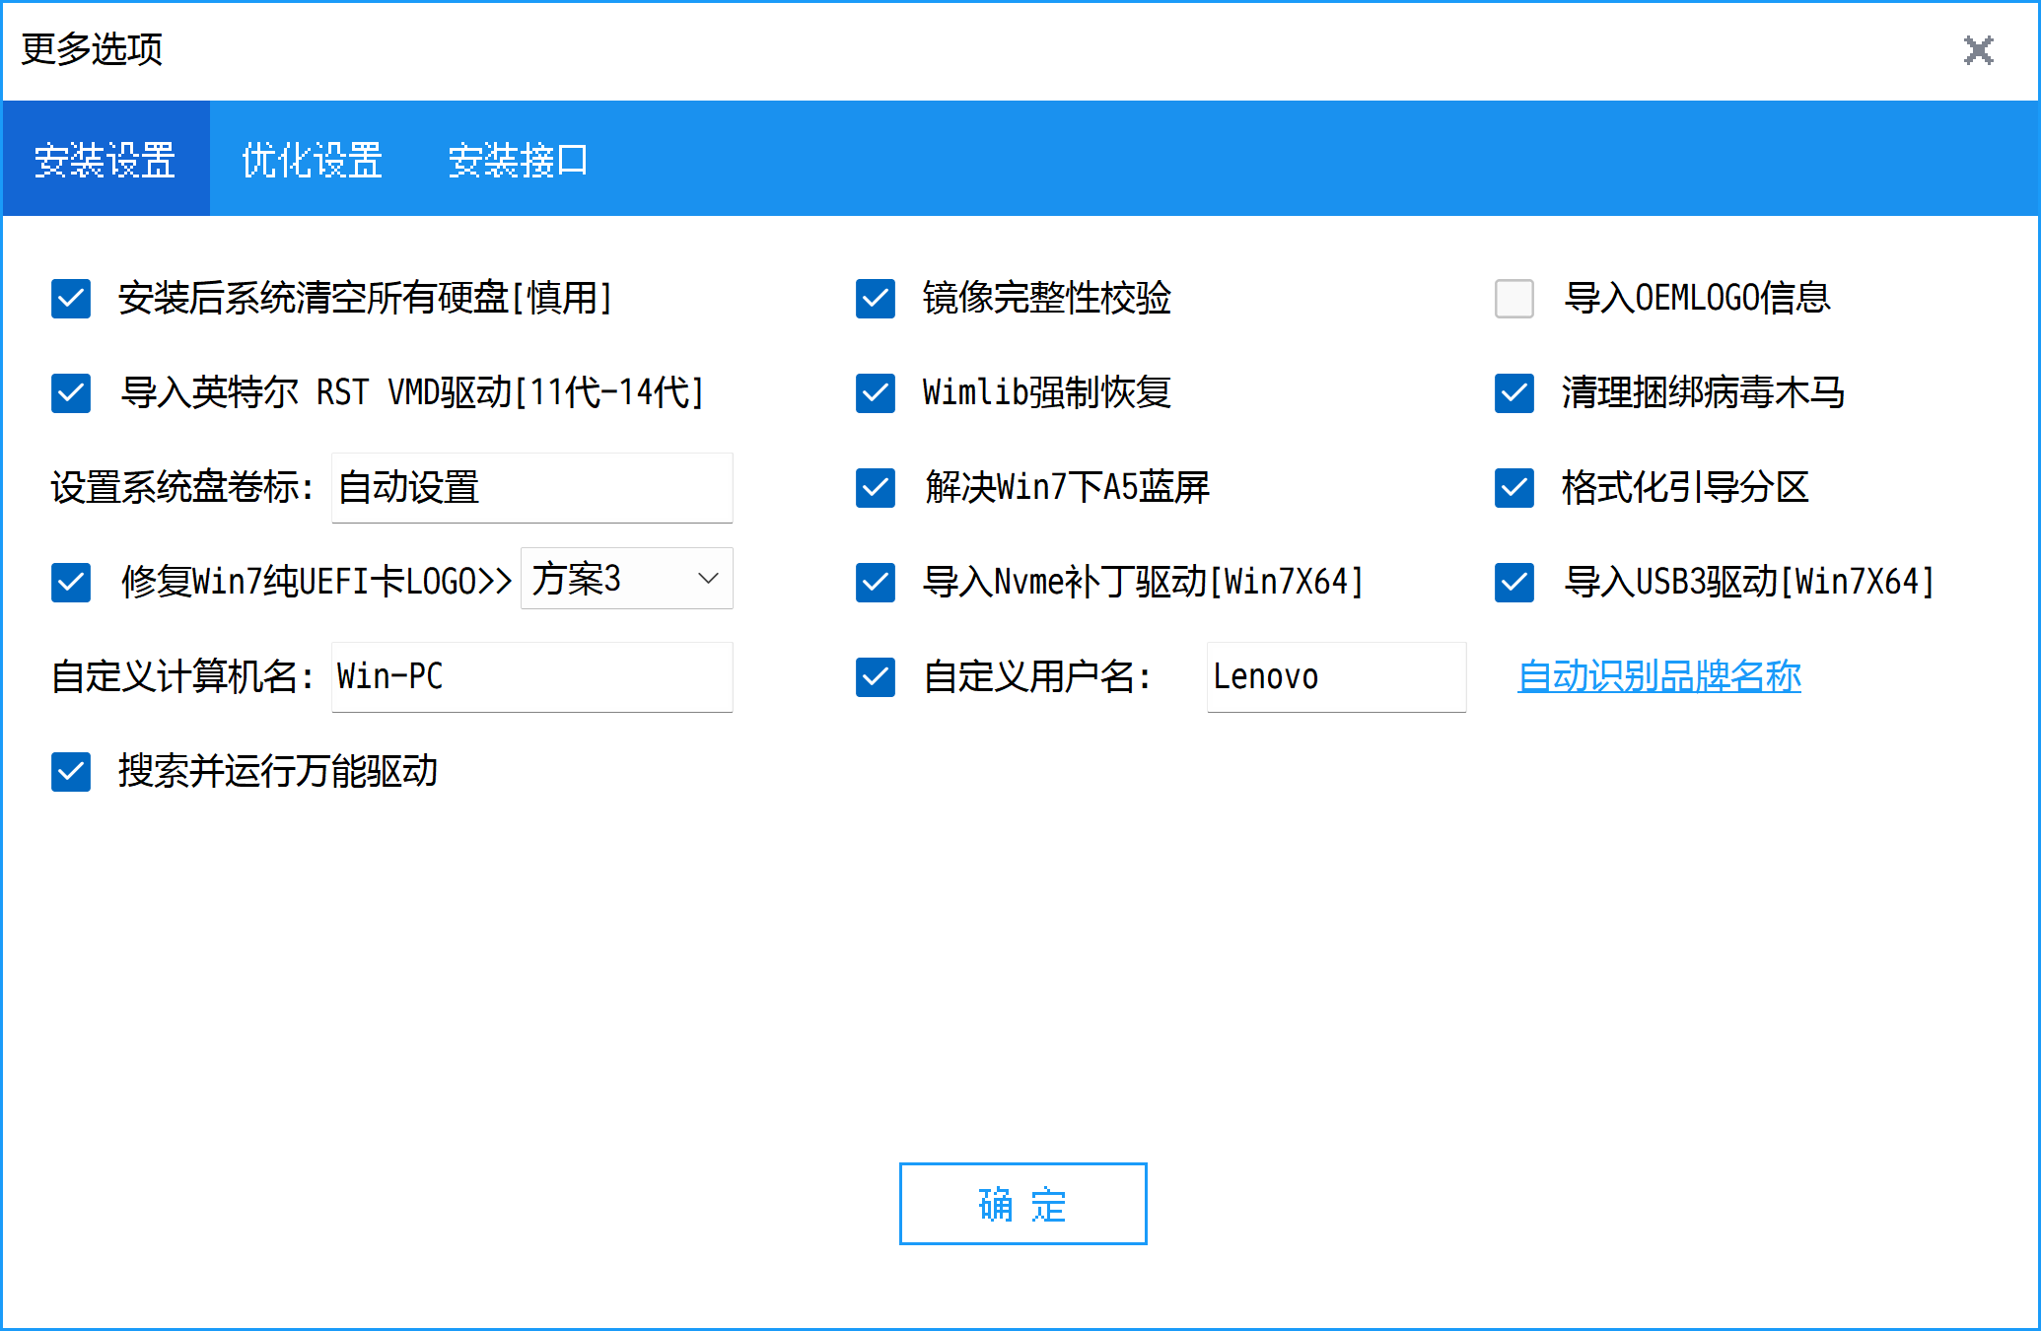
Task: Uncheck 解决Win7下A5蓝屏 option
Action: tap(876, 488)
